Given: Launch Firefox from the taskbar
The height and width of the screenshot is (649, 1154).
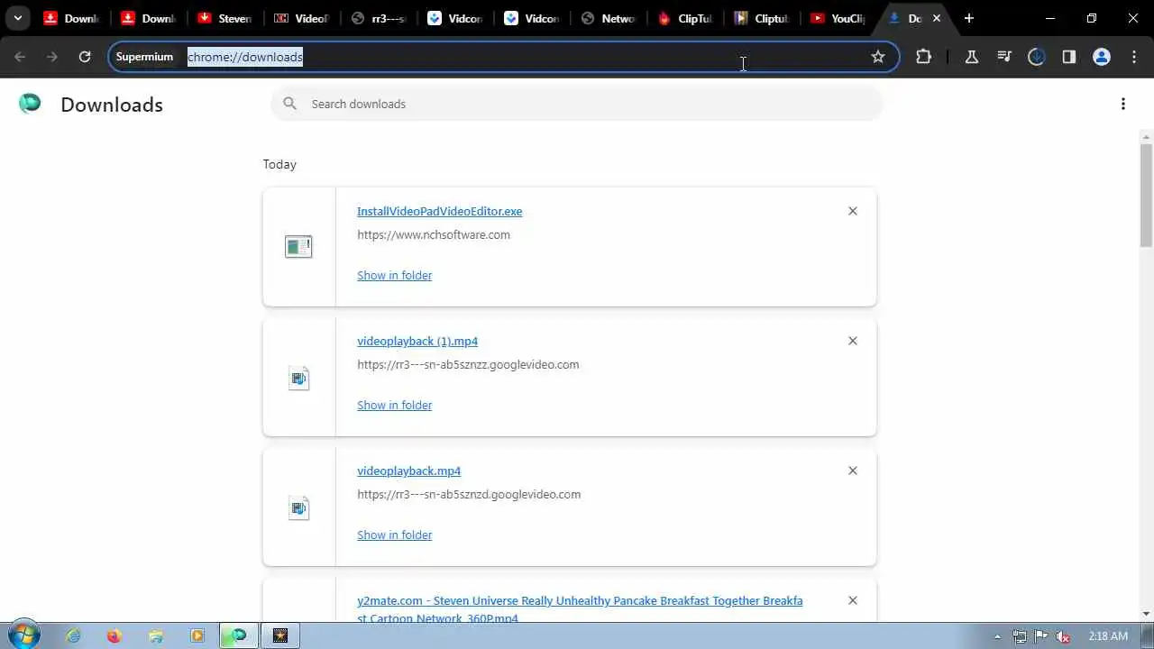Looking at the screenshot, I should (x=114, y=635).
